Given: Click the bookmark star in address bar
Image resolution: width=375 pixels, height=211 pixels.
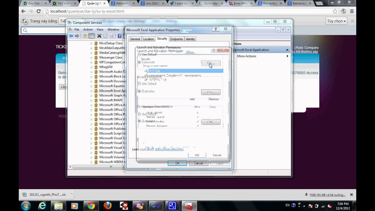Looking at the screenshot, I should [x=335, y=11].
